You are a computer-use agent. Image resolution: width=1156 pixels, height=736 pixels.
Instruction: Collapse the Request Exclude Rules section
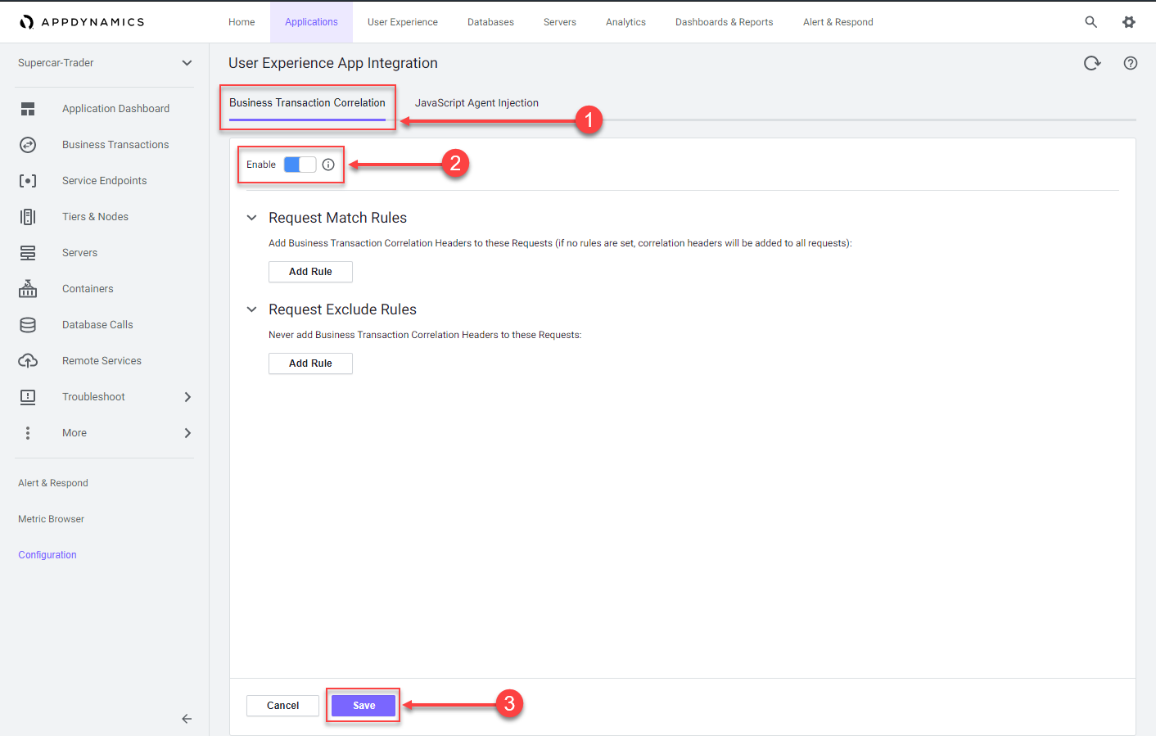pos(252,309)
